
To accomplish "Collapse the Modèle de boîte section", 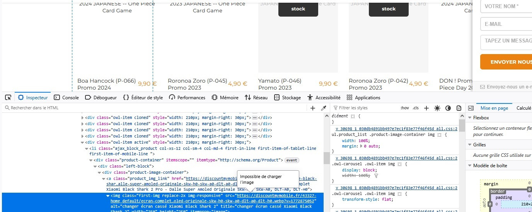I will coord(470,166).
